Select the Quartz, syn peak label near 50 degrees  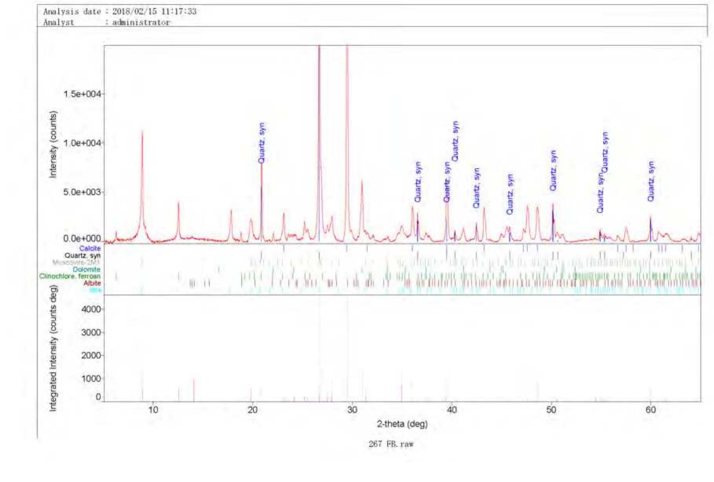click(553, 171)
